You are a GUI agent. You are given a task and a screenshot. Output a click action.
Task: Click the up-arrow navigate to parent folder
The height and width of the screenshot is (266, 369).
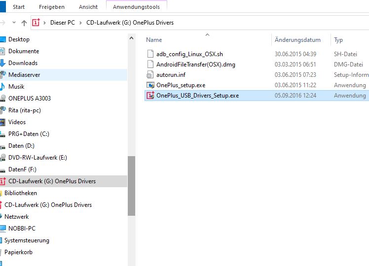(x=24, y=23)
